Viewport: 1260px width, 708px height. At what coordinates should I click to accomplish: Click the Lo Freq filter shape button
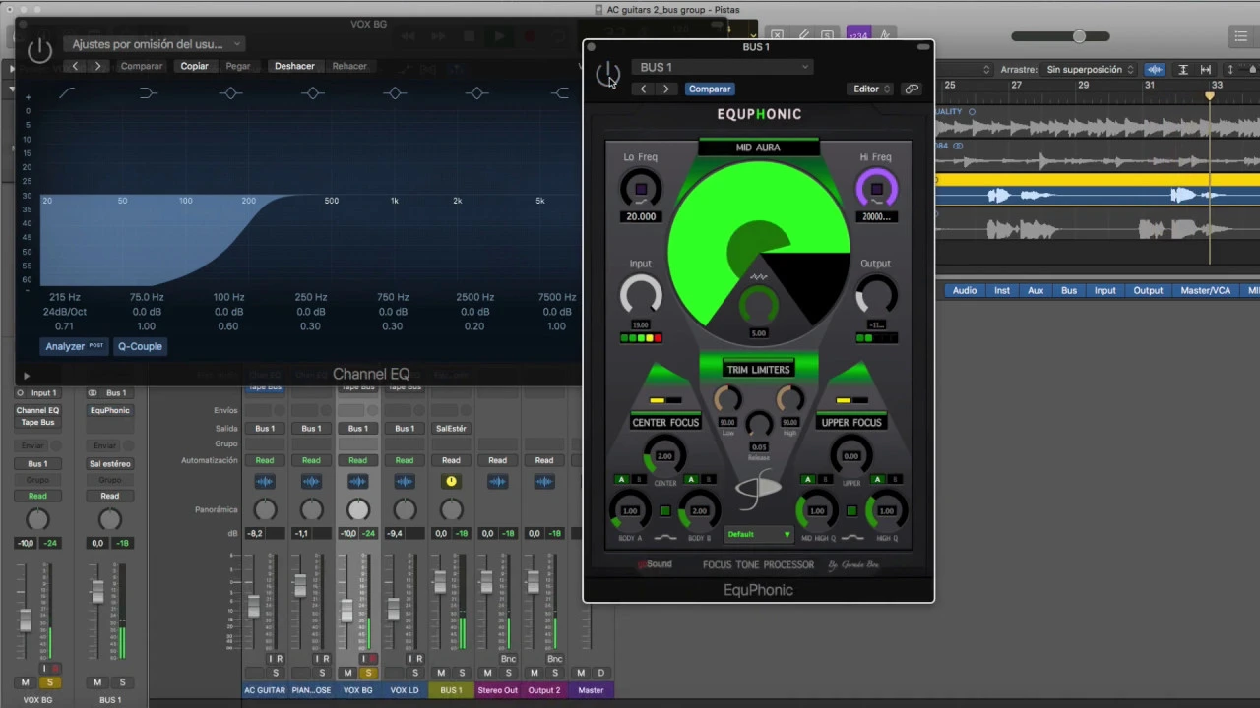pyautogui.click(x=641, y=189)
